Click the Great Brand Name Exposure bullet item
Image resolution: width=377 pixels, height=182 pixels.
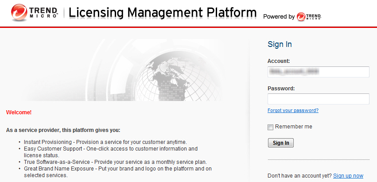click(115, 169)
